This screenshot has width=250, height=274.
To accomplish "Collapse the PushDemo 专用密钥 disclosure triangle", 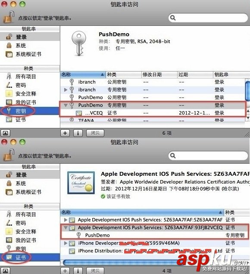I will (66, 105).
